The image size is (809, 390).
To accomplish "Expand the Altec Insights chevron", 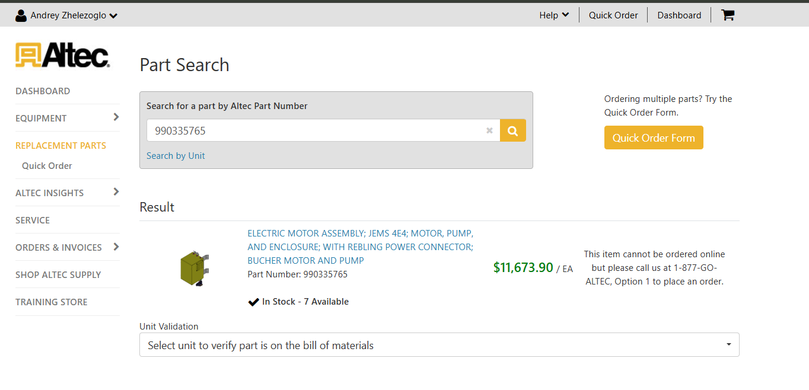I will pyautogui.click(x=116, y=192).
